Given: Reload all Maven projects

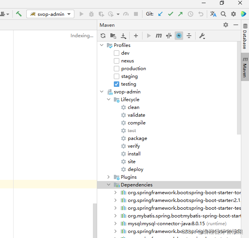Looking at the screenshot, I should [x=103, y=36].
